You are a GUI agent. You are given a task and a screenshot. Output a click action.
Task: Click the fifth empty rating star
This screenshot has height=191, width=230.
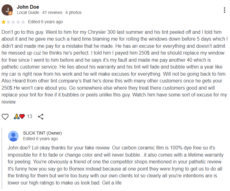click(x=23, y=22)
